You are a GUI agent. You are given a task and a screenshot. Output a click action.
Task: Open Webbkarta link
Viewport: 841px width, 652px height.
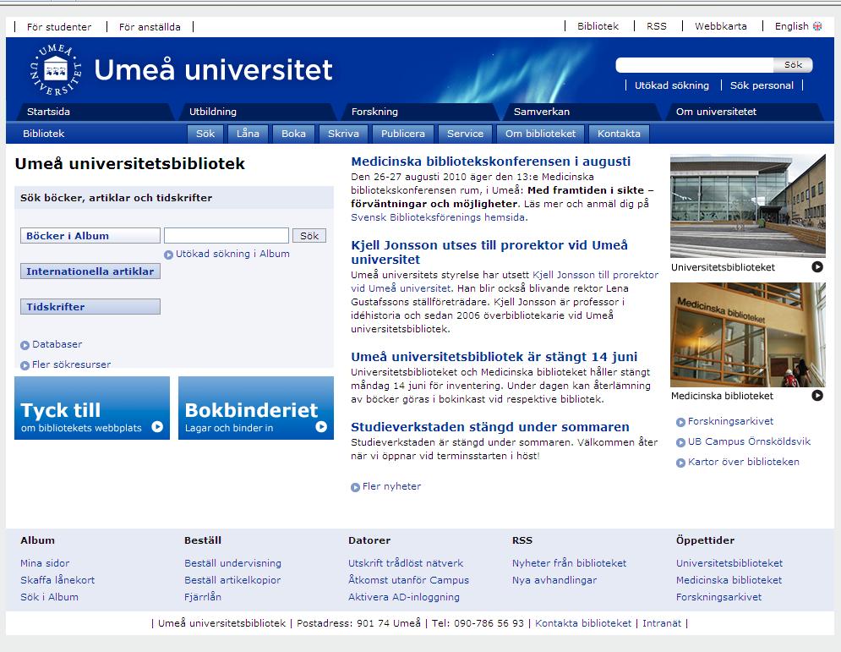click(x=720, y=26)
